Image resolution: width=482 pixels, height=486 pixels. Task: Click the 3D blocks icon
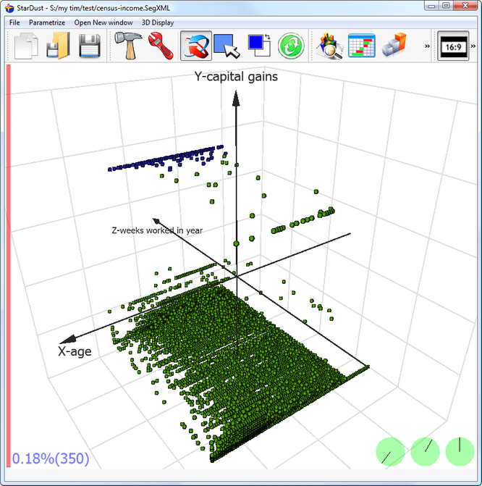[x=394, y=45]
